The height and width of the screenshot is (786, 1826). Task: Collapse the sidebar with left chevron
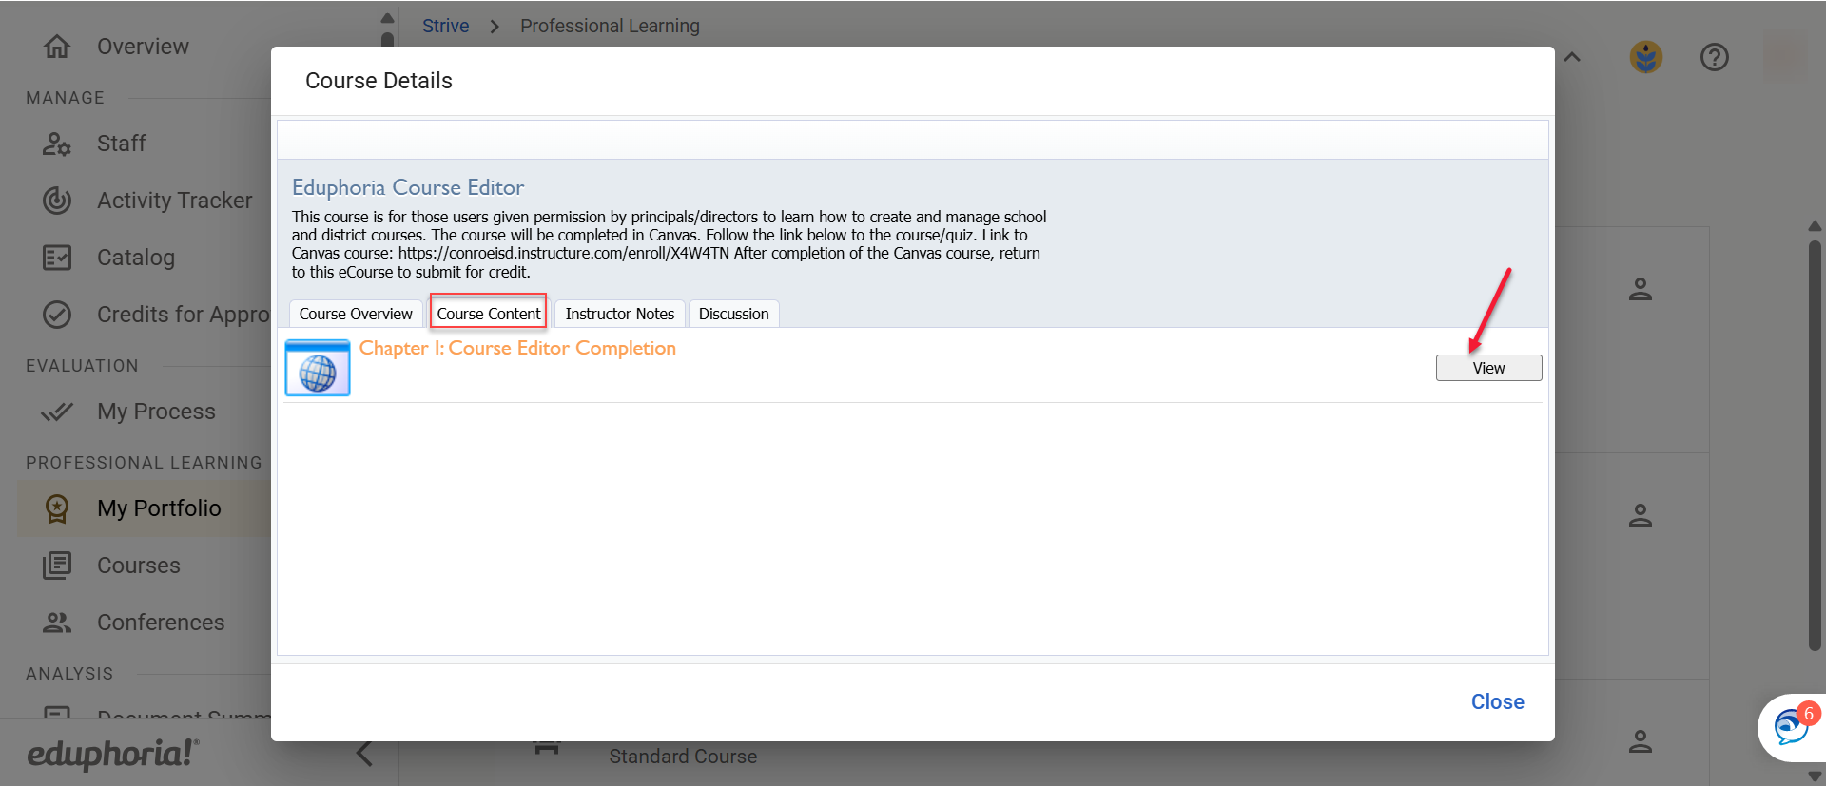tap(364, 754)
